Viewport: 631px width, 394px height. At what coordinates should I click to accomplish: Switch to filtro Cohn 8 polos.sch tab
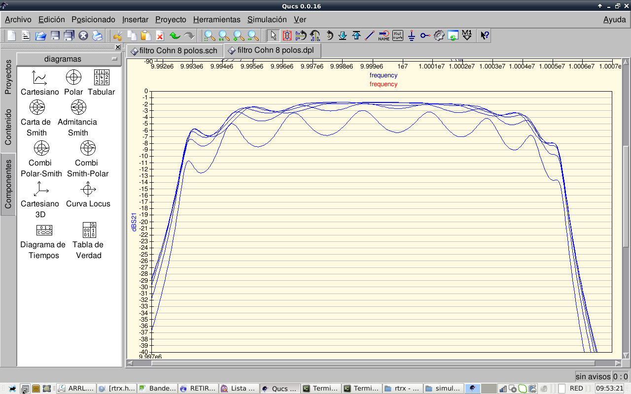pos(174,51)
